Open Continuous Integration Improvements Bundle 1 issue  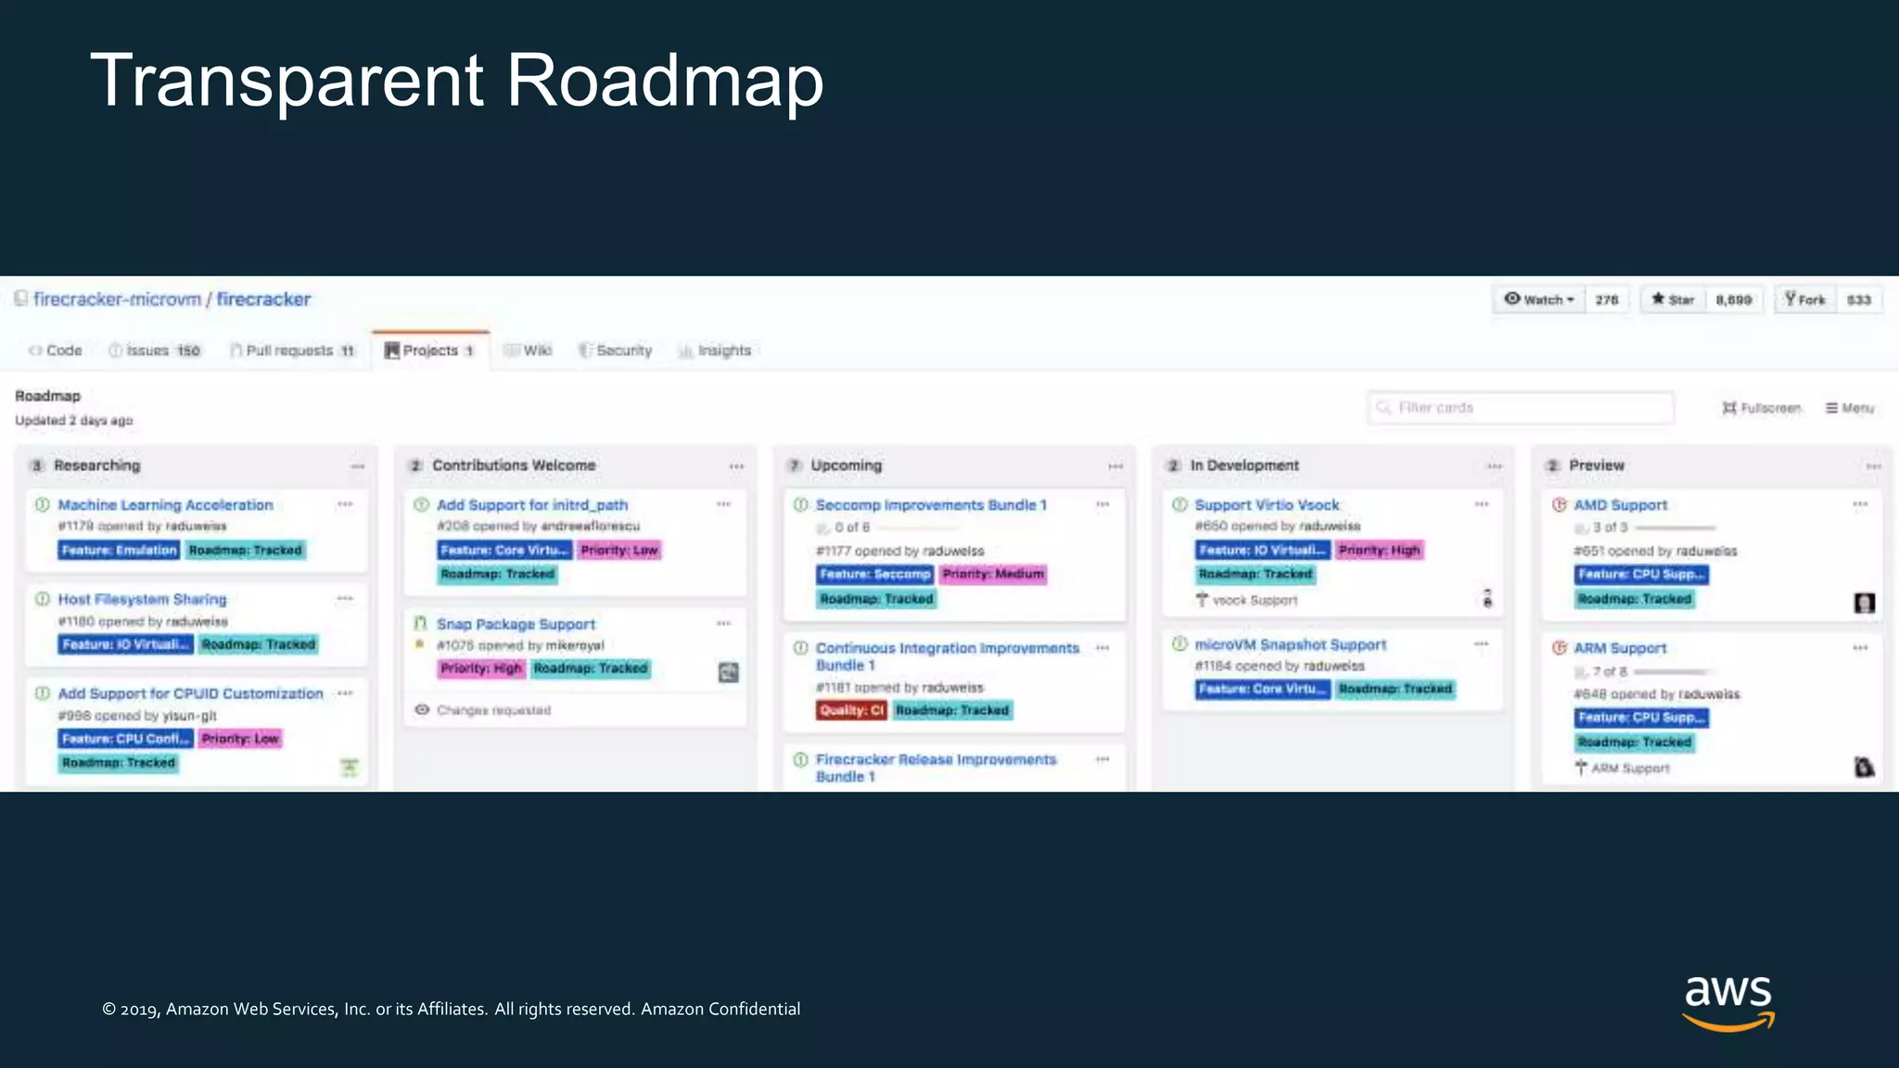click(x=948, y=656)
